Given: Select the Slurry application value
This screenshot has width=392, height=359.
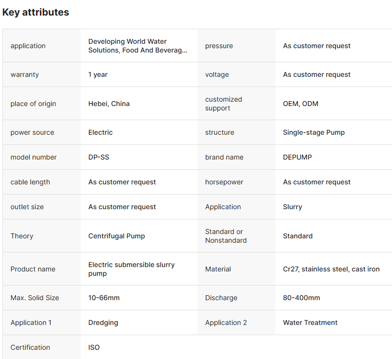Looking at the screenshot, I should click(x=292, y=207).
